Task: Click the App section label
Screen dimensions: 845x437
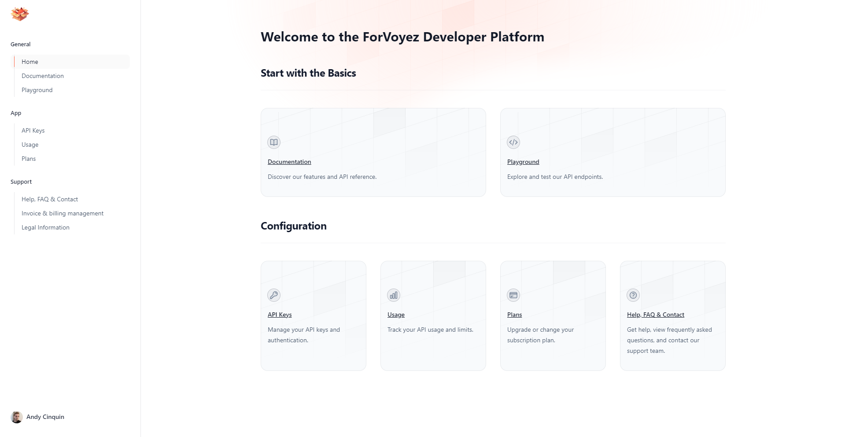Action: [16, 113]
